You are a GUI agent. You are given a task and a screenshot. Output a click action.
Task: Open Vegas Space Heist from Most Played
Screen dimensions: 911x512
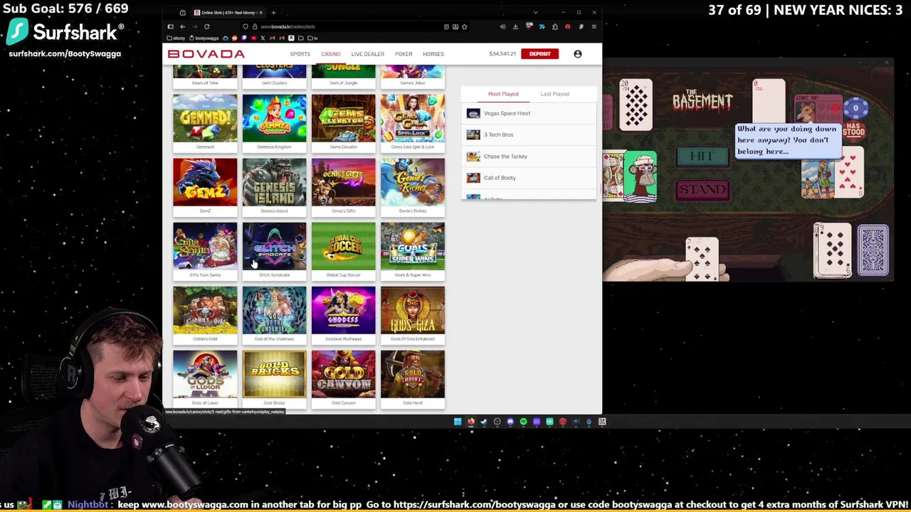click(x=529, y=113)
